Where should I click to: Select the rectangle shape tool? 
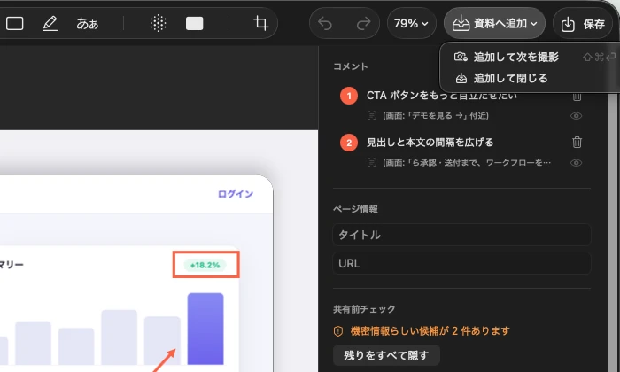(15, 24)
